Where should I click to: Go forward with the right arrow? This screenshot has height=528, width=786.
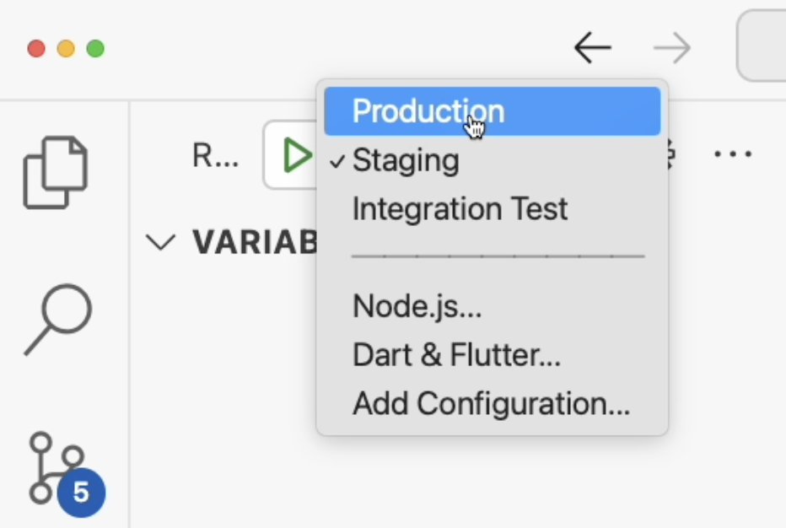coord(672,48)
